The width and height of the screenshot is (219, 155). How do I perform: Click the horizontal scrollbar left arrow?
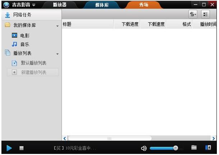65,138
